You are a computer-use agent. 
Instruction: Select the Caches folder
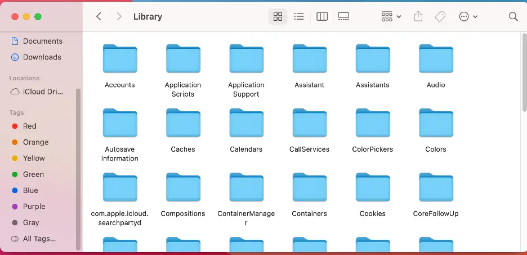pyautogui.click(x=183, y=130)
